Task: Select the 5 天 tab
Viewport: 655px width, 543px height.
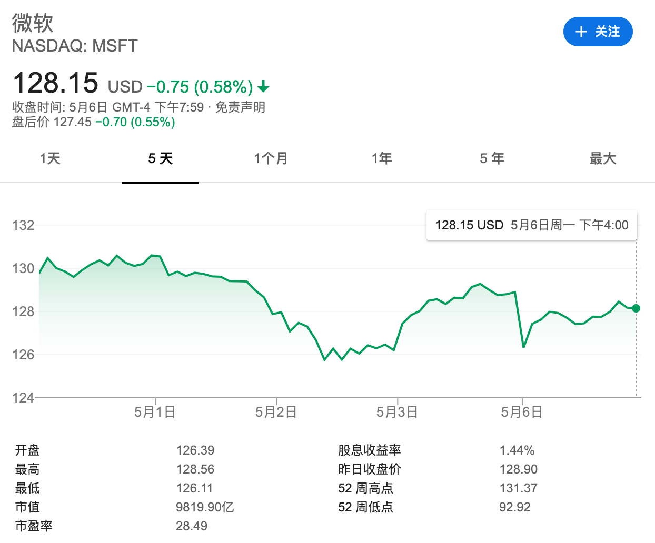Action: [x=161, y=158]
